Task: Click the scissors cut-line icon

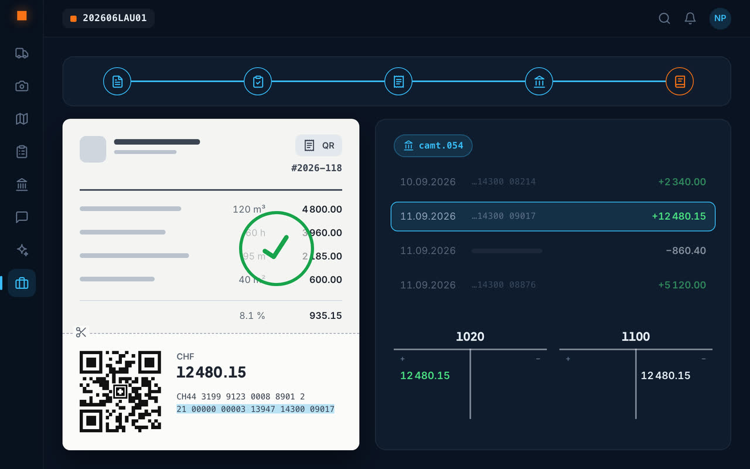Action: [x=81, y=332]
